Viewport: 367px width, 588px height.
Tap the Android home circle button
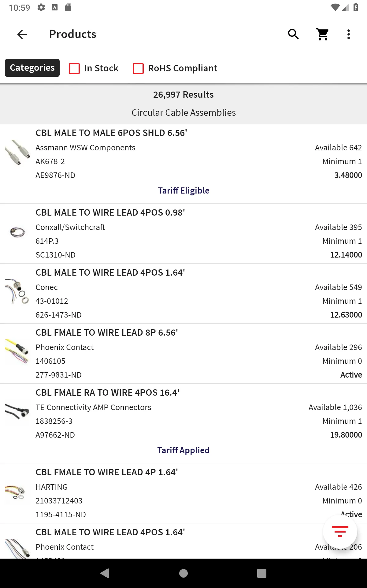183,573
